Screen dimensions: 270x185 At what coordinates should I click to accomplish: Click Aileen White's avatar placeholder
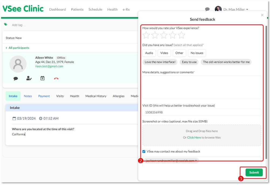18,64
